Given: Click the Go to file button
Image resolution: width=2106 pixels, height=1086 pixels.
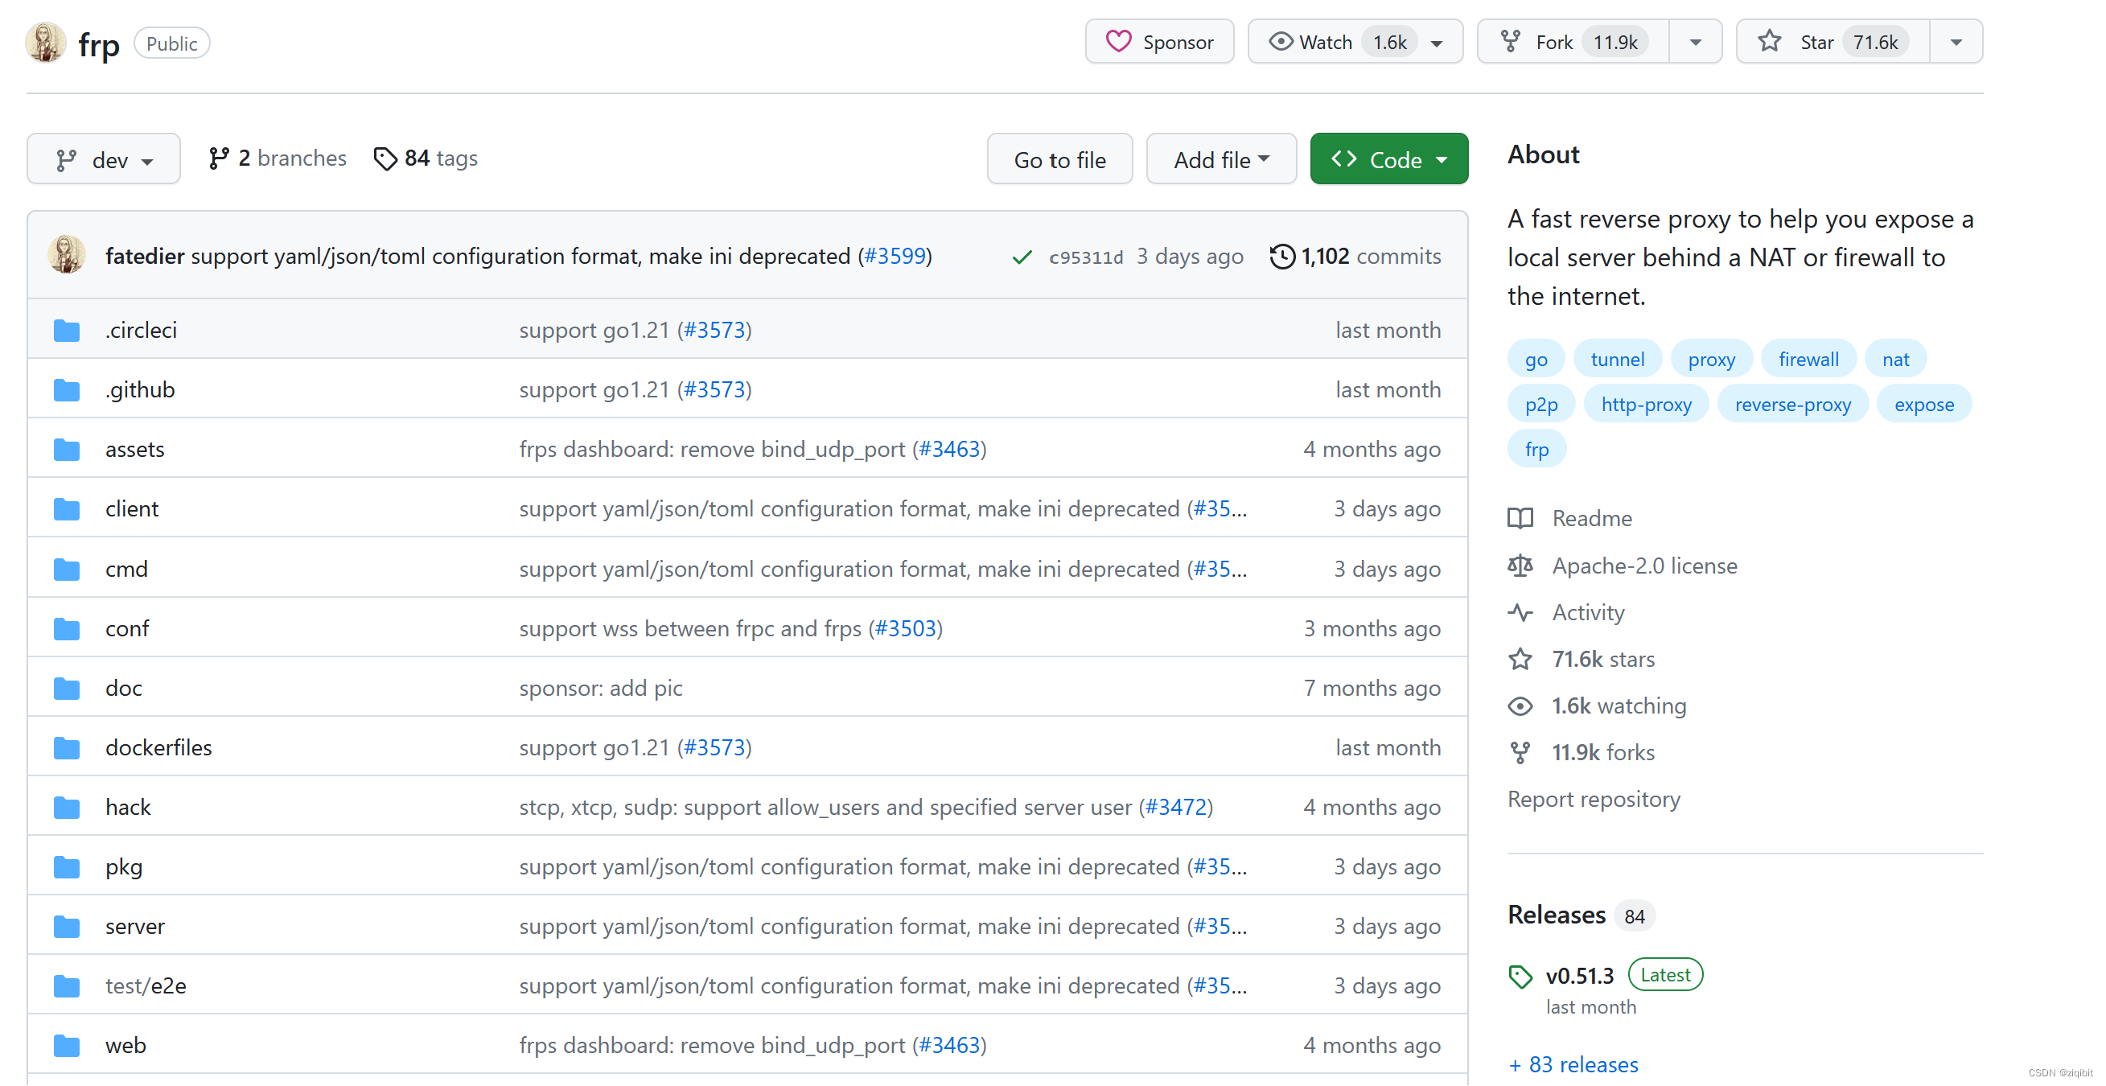Looking at the screenshot, I should tap(1059, 159).
